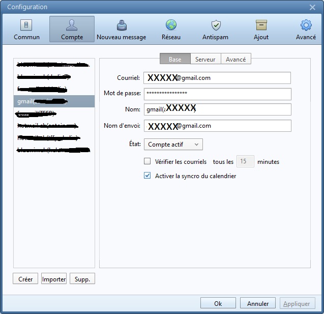
Task: Switch to the Avancé account tab
Action: (235, 60)
